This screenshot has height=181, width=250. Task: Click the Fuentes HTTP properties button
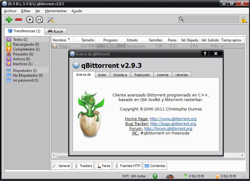pyautogui.click(x=127, y=166)
